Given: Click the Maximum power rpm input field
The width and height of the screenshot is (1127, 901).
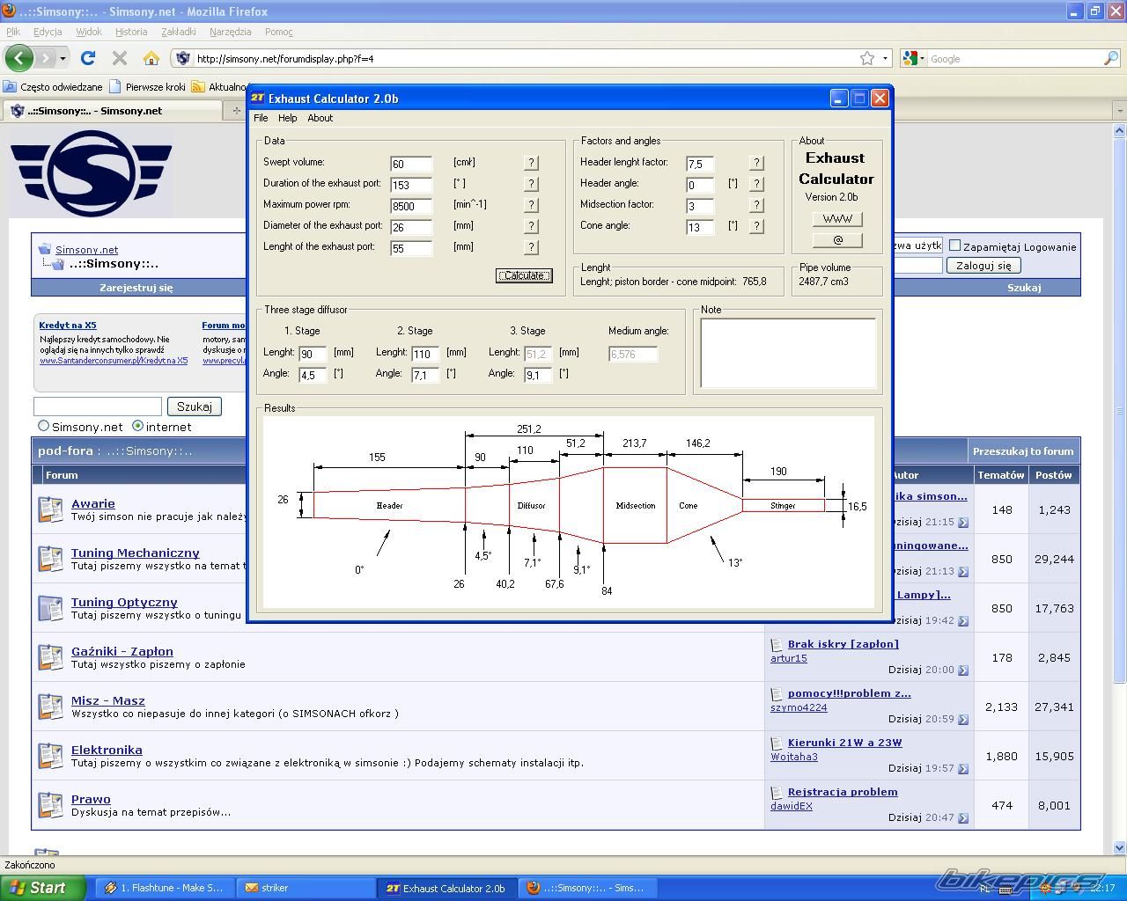Looking at the screenshot, I should 411,206.
